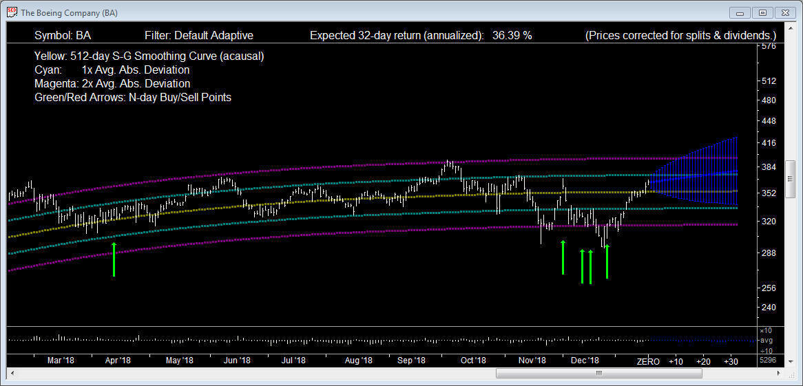The image size is (803, 386).
Task: Click the horizontal scrollbar track left of thumb
Action: pos(255,373)
